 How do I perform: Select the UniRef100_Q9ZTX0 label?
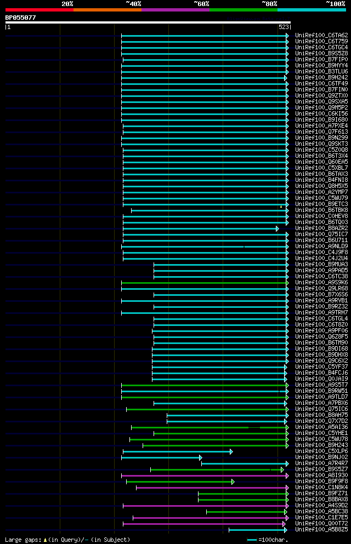click(x=321, y=96)
